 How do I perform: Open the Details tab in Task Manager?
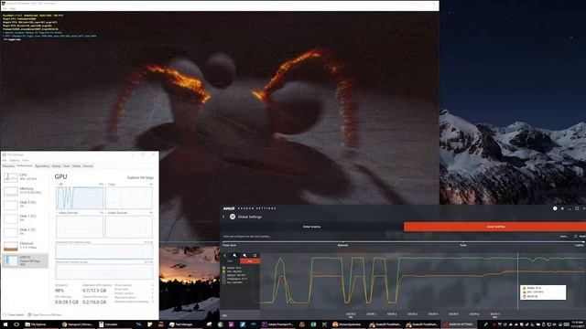point(77,166)
